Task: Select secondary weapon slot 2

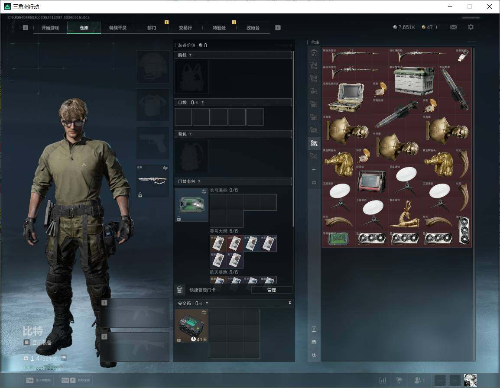Action: pos(135,347)
